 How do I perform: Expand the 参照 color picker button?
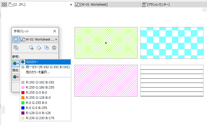16,64
